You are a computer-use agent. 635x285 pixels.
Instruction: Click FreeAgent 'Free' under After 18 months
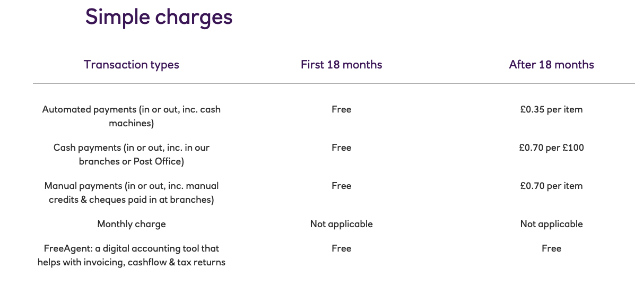[x=551, y=248]
